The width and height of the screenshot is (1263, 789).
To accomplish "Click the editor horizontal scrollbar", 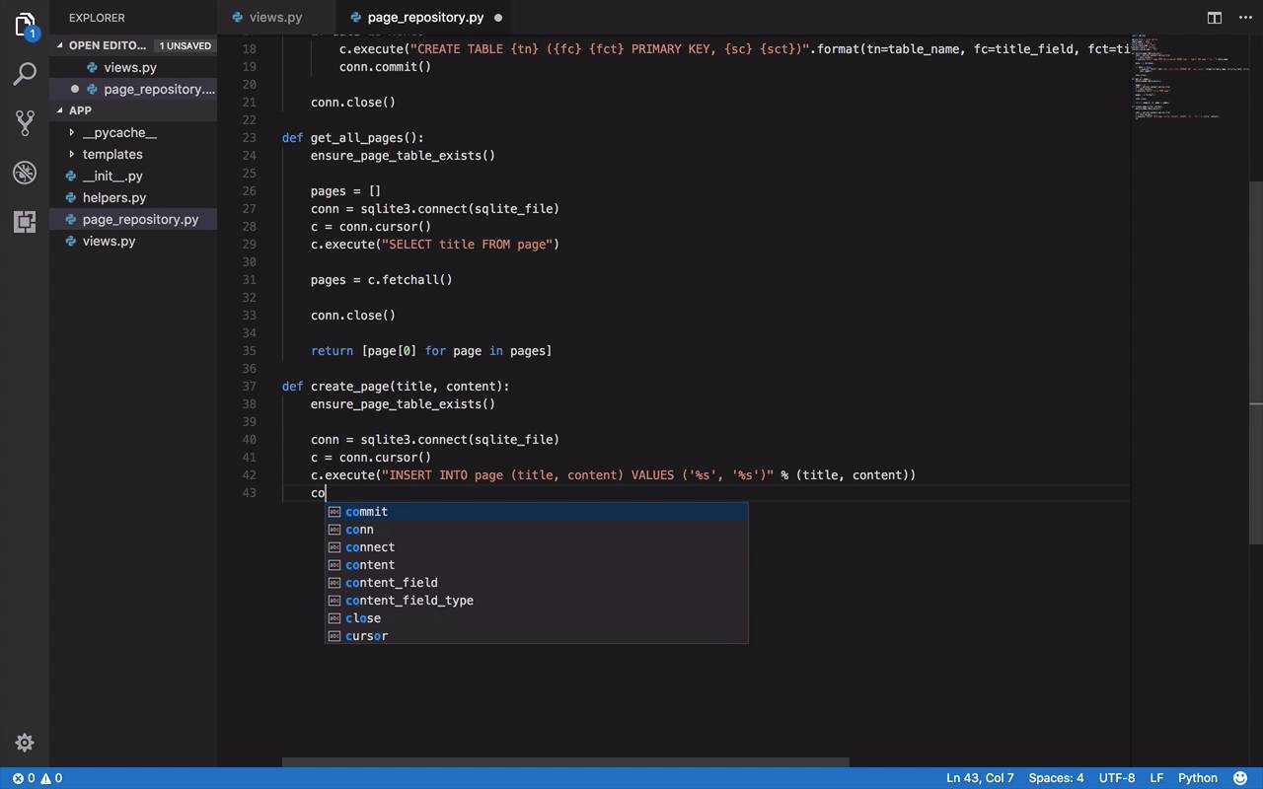I will (x=565, y=762).
